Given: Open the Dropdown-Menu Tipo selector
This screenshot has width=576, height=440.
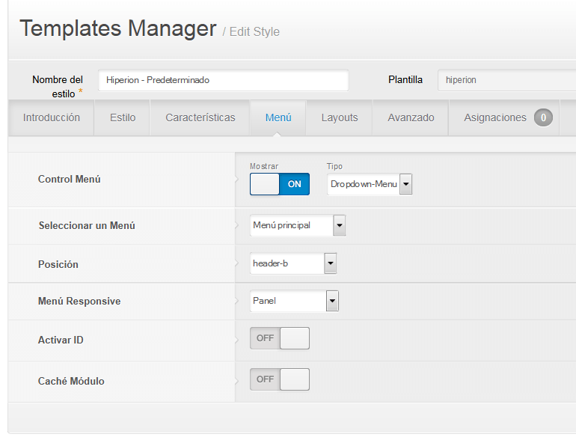Looking at the screenshot, I should click(370, 184).
